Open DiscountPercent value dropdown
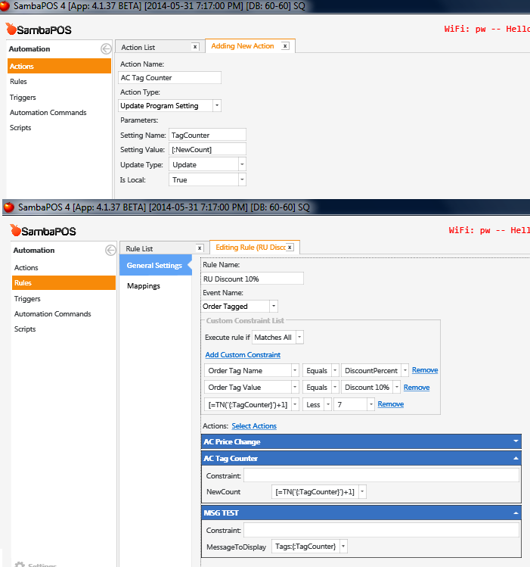The image size is (530, 567). click(404, 371)
